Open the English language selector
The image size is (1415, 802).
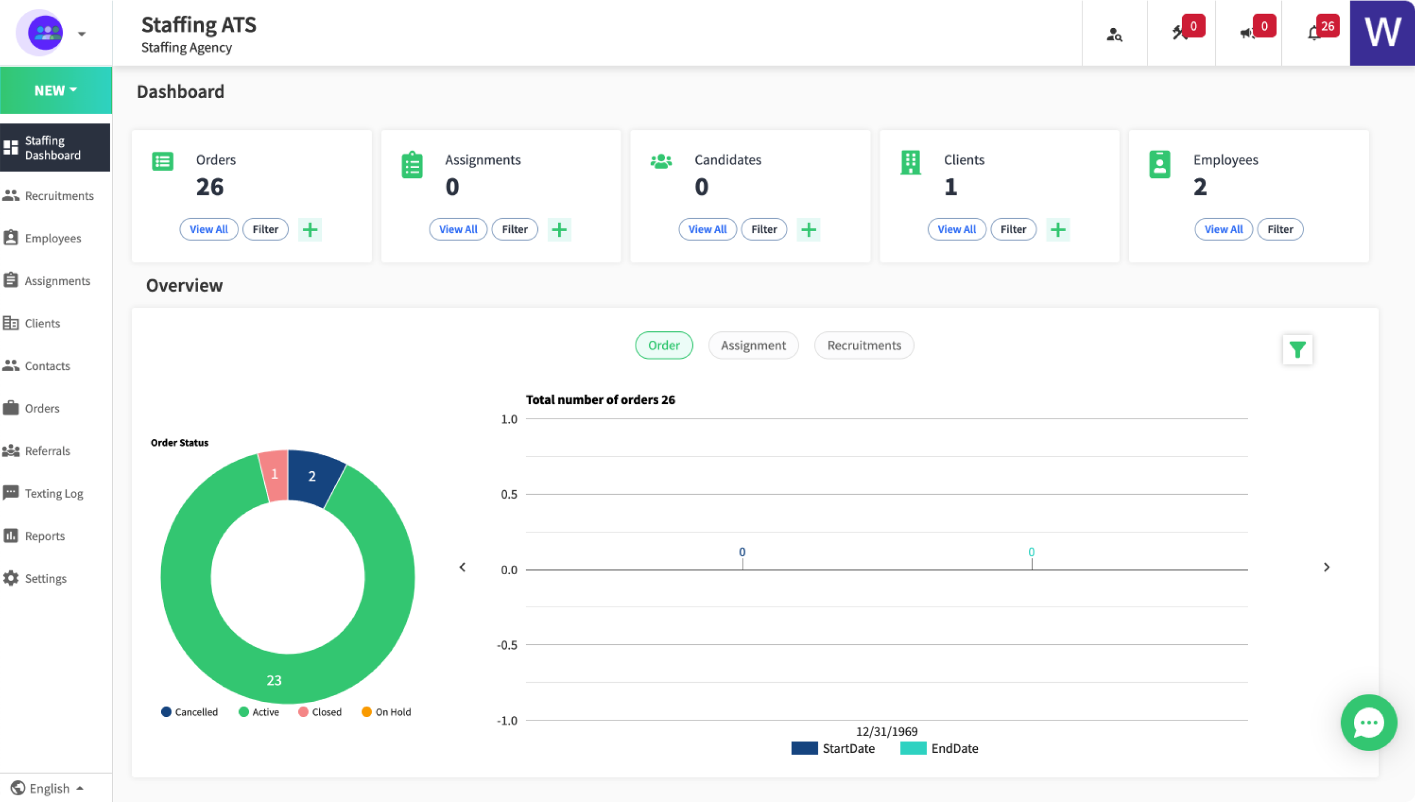[48, 788]
